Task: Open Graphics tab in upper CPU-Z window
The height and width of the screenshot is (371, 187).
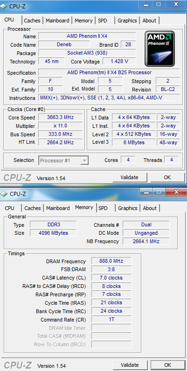Action: [x=127, y=21]
